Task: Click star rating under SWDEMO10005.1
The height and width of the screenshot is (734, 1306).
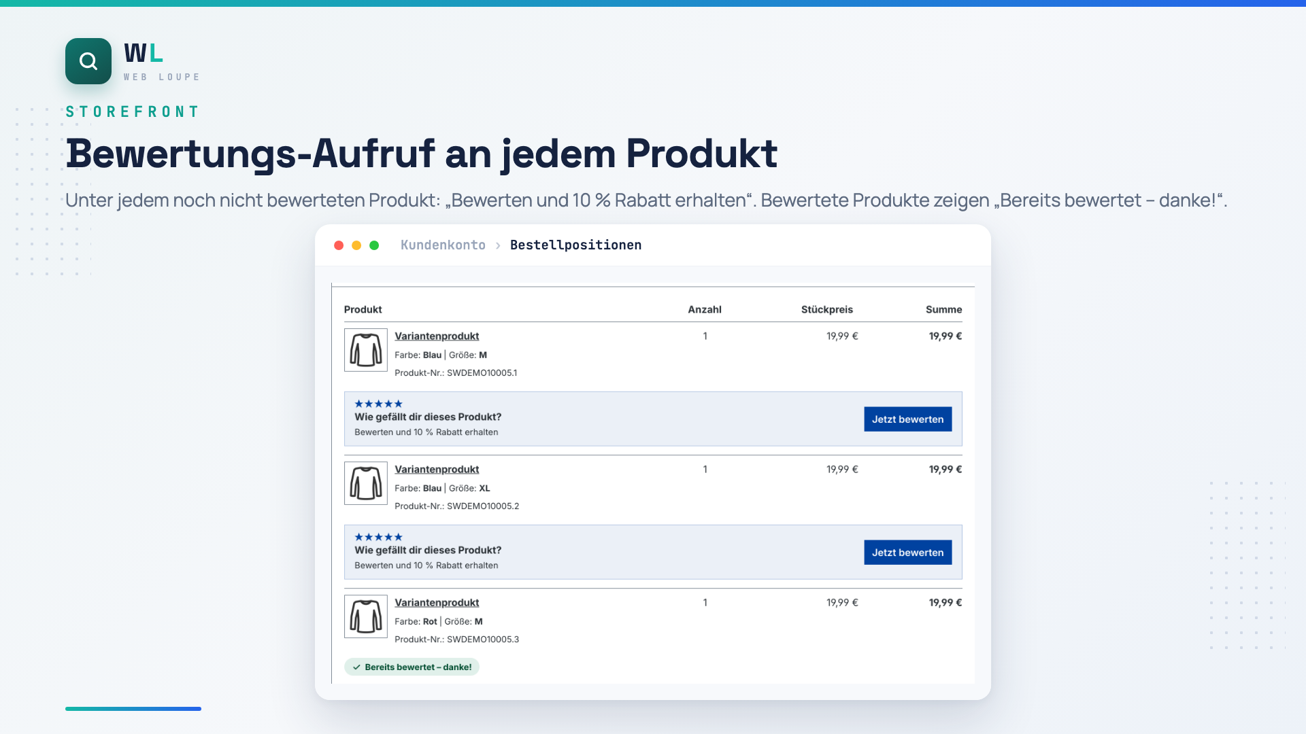Action: [379, 404]
